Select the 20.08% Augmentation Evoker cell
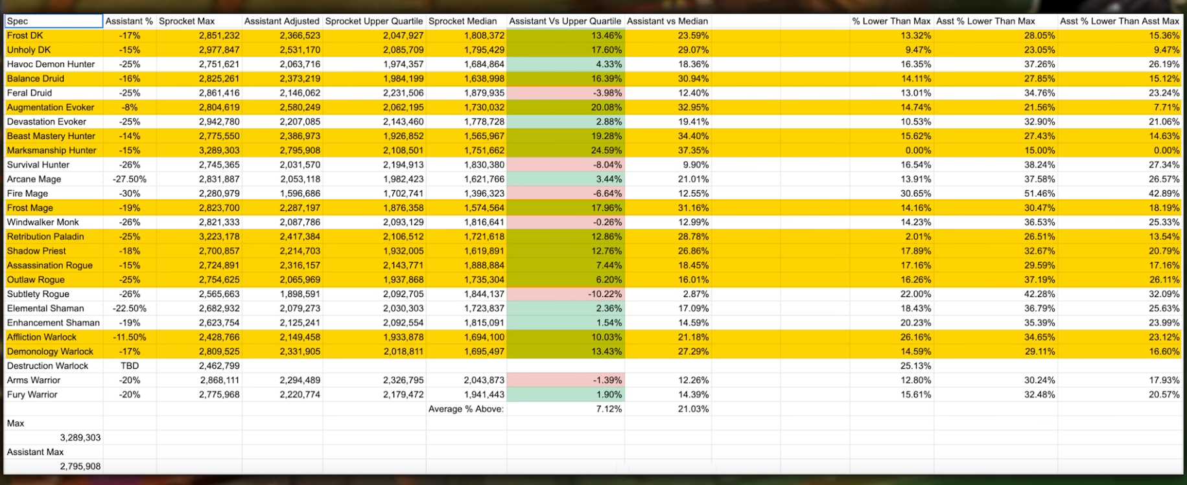 tap(565, 107)
